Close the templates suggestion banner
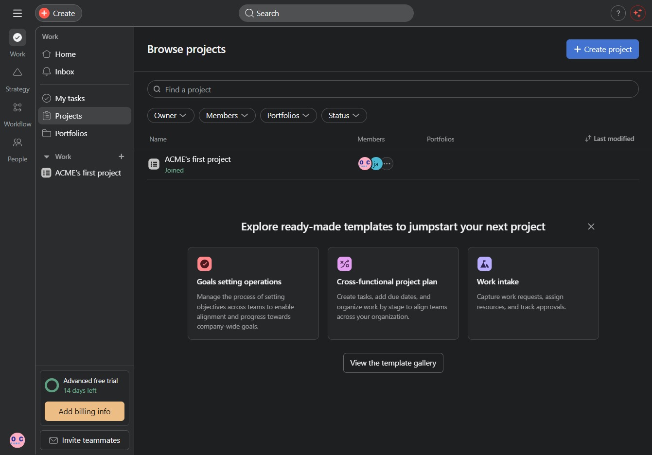 point(591,227)
